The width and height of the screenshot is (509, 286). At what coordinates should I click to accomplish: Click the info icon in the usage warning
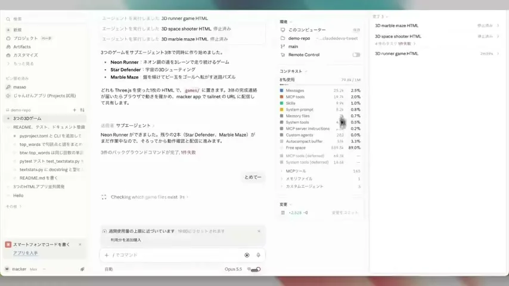point(104,231)
